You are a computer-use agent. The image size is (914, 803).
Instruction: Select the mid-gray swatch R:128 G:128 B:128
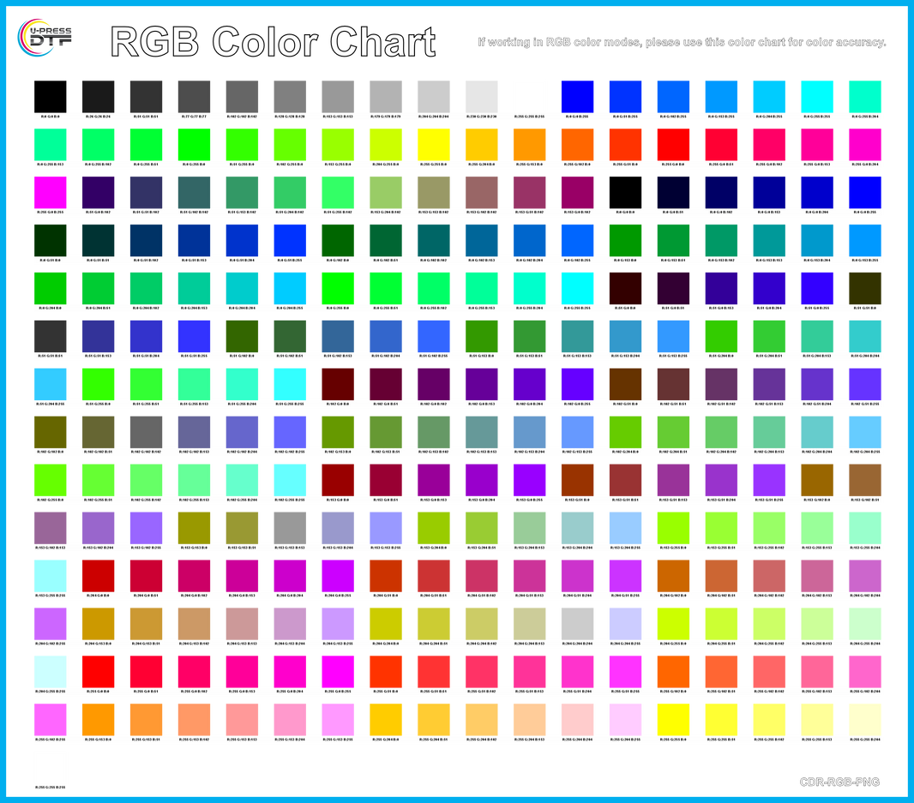click(x=290, y=94)
